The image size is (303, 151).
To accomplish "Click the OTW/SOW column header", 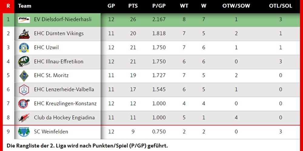I will pyautogui.click(x=236, y=6).
